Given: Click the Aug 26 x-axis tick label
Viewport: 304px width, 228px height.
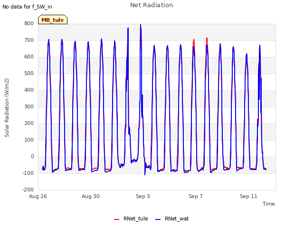Looking at the screenshot, I should coord(38,196).
